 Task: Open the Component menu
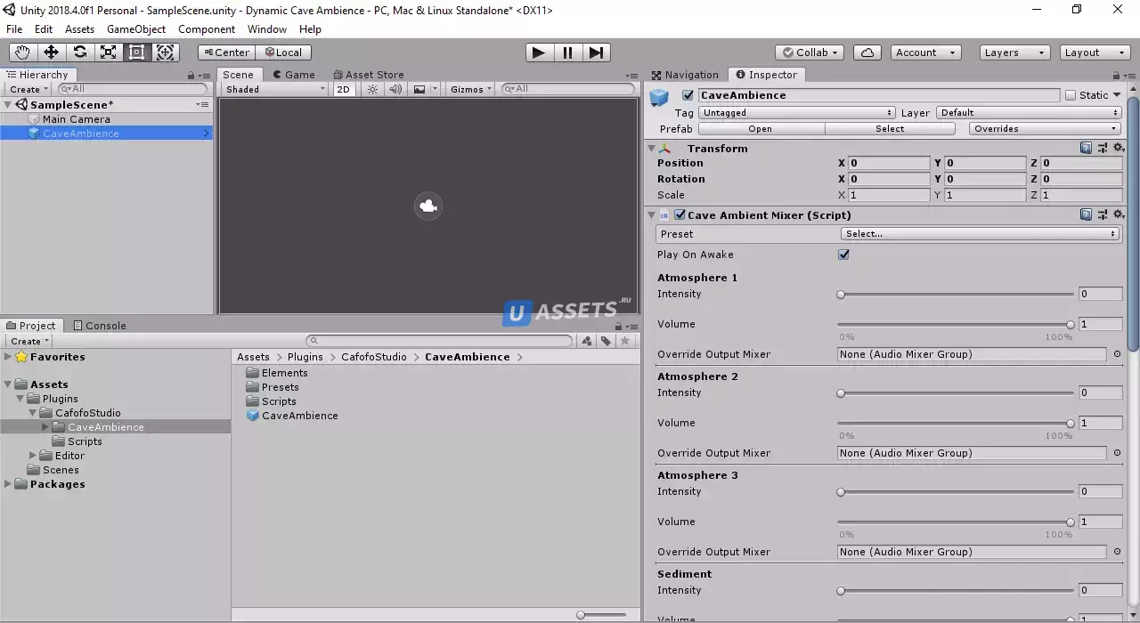(x=207, y=29)
